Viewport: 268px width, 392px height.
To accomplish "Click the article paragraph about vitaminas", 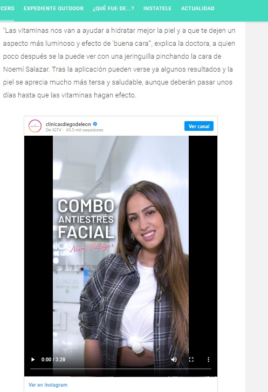I will (119, 63).
